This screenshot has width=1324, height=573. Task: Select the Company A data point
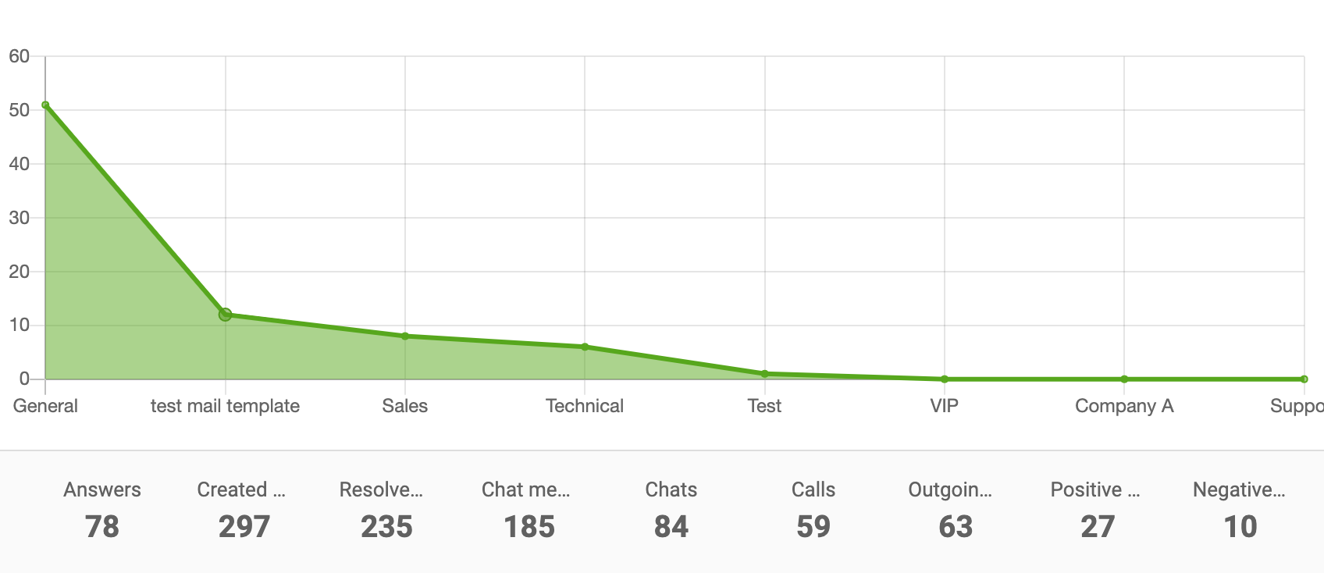click(1124, 379)
